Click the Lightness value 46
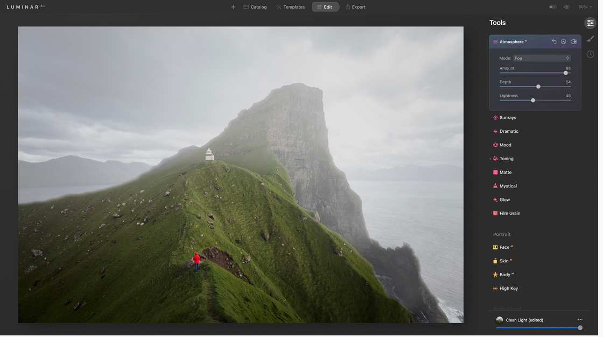Viewport: 603px width, 337px height. 568,96
